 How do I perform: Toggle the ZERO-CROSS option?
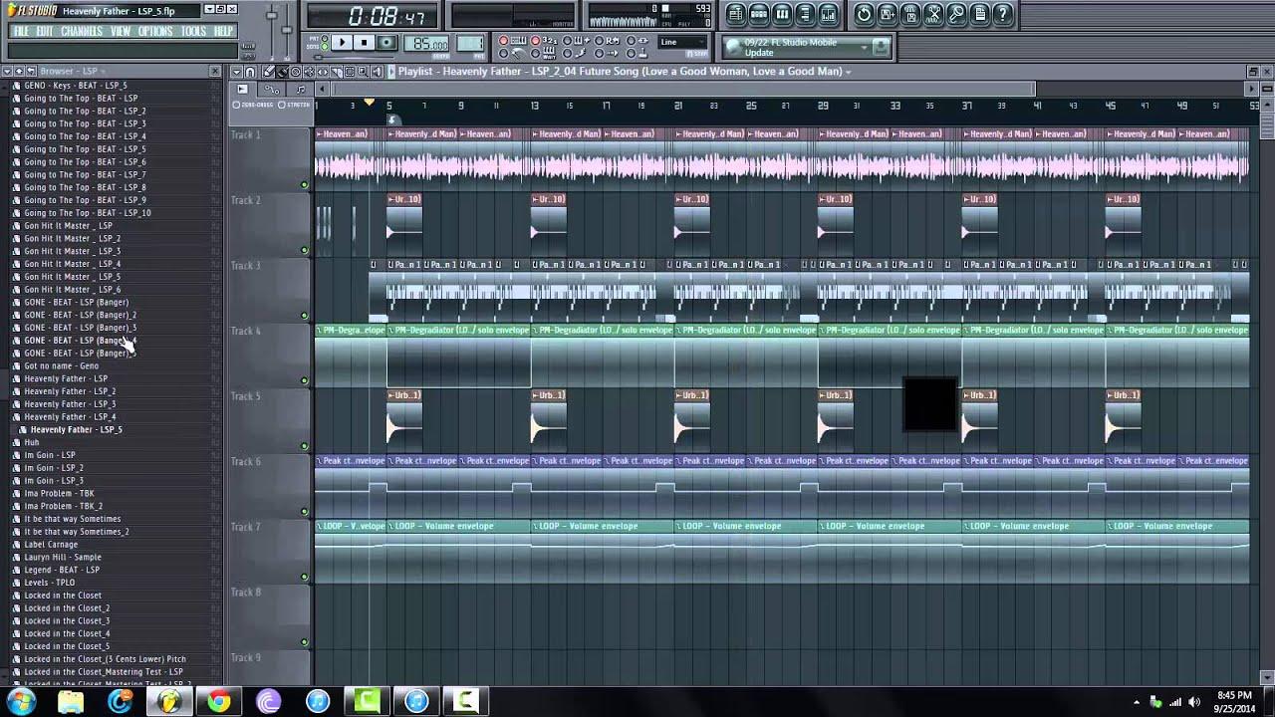tap(237, 105)
